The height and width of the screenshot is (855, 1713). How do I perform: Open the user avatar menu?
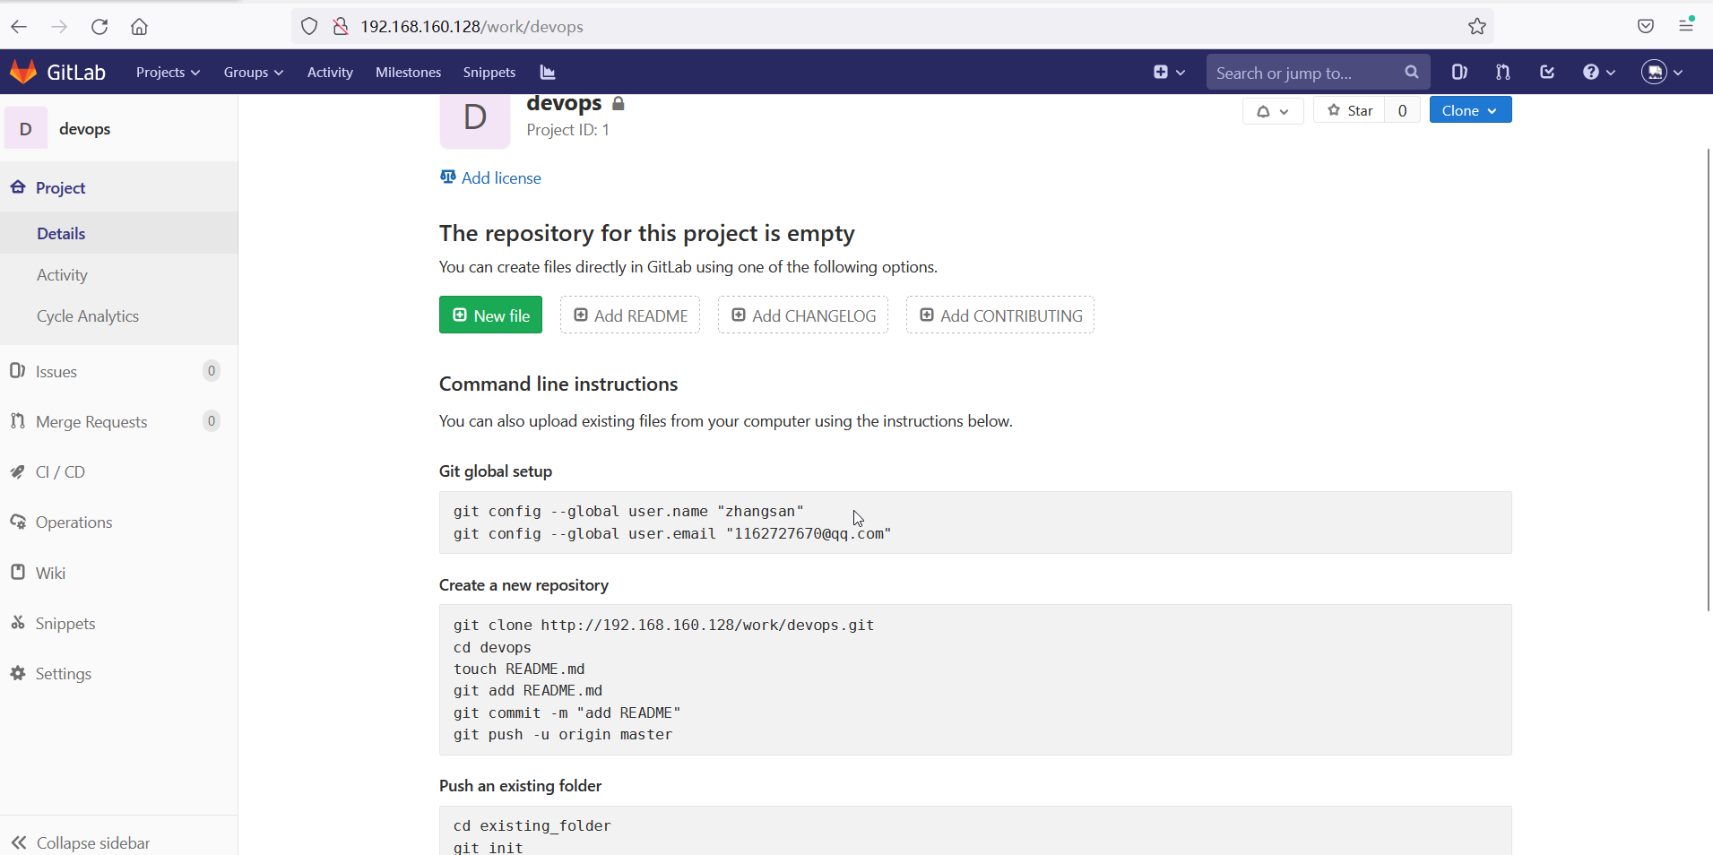[1662, 72]
